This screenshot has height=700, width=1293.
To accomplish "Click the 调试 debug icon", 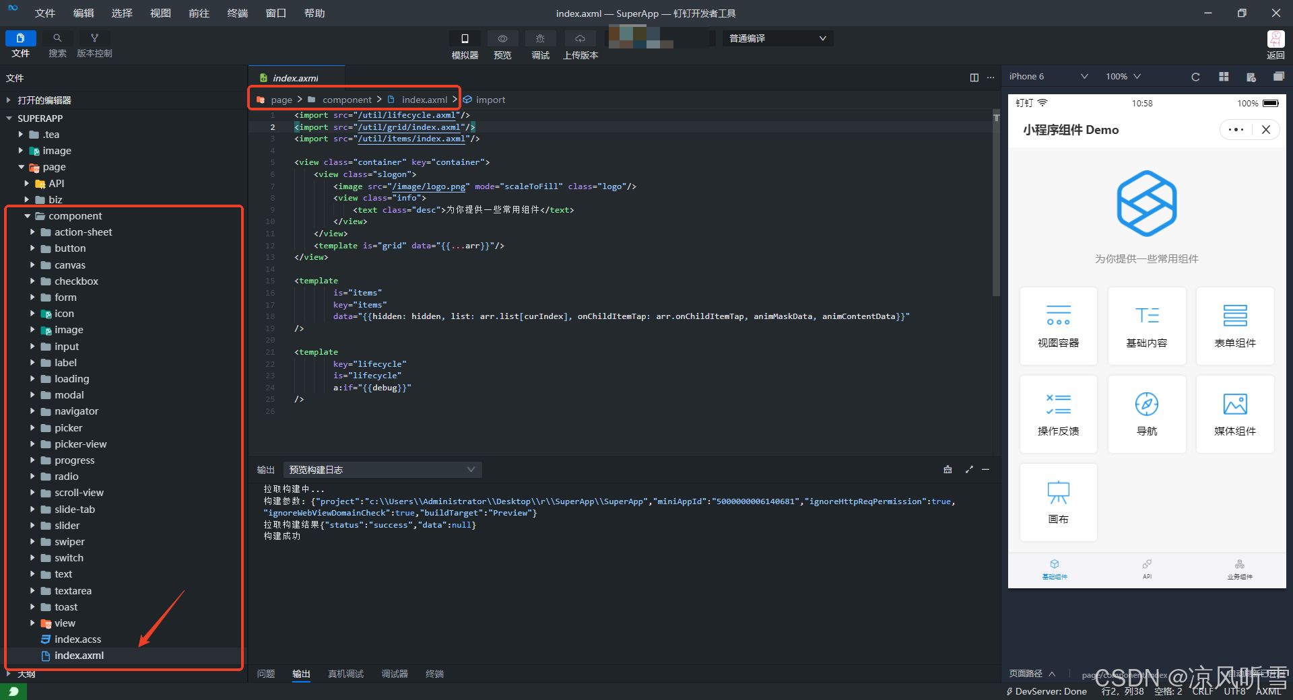I will pos(540,39).
